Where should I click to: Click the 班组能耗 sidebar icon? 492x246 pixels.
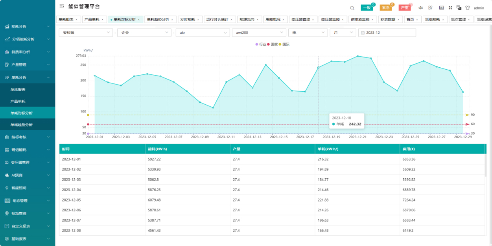click(x=7, y=150)
